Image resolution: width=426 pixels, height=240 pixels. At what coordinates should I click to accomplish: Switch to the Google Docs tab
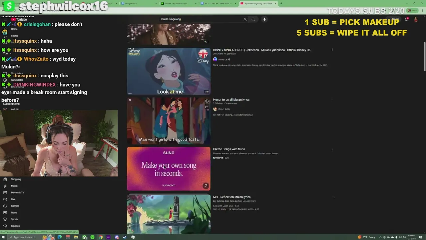tap(138, 3)
